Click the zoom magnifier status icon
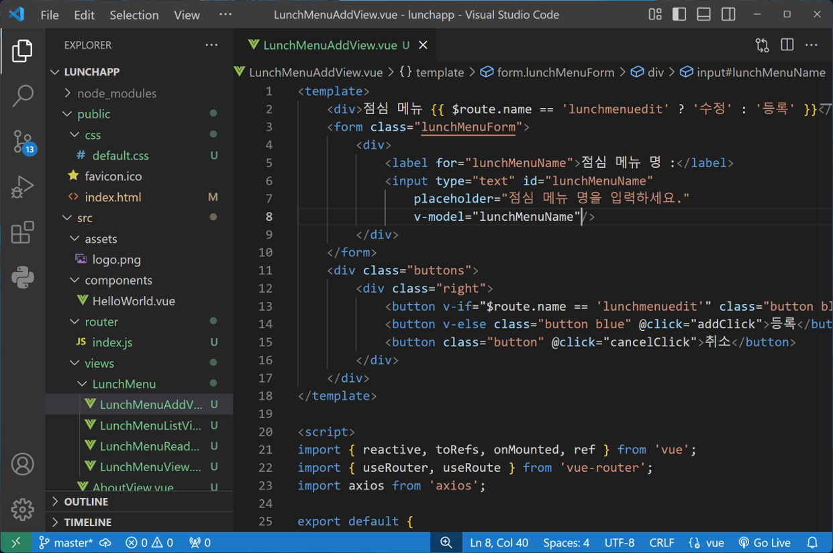This screenshot has height=553, width=833. point(446,542)
